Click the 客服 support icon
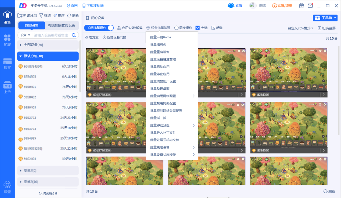341x198 pixels. coord(235,6)
